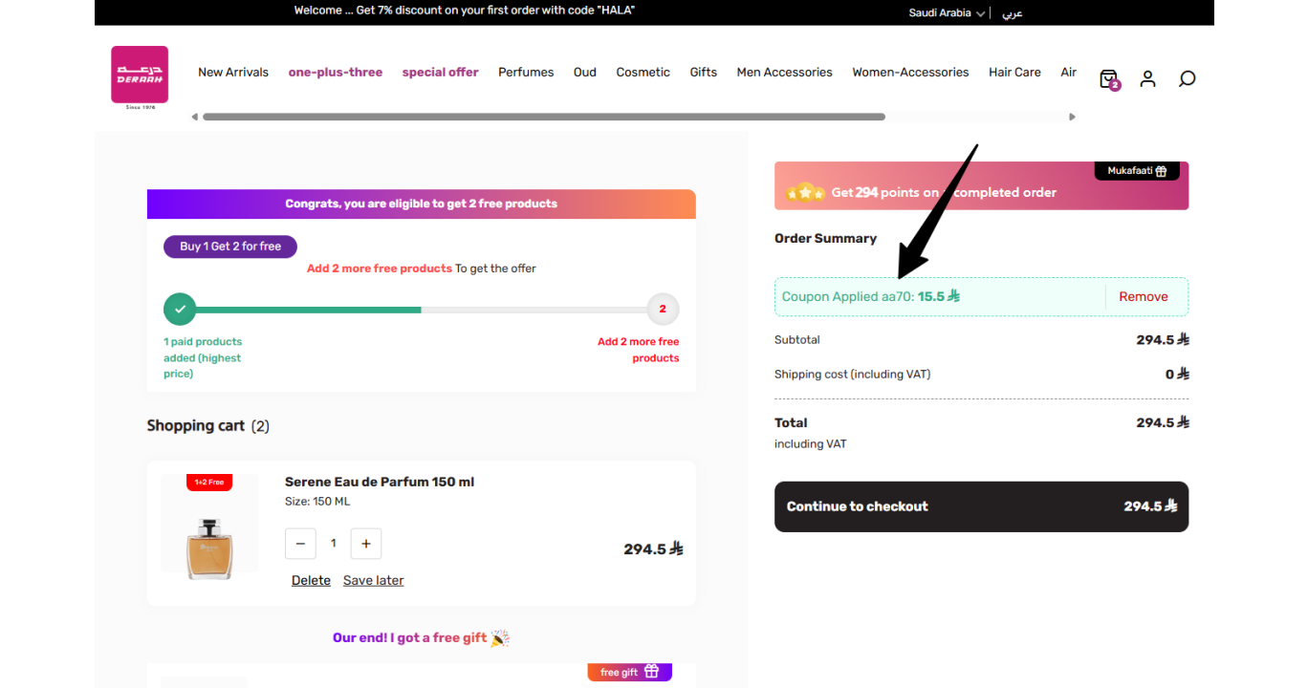Click the offer progress bar
Viewport: 1308px width, 688px height.
[x=421, y=310]
